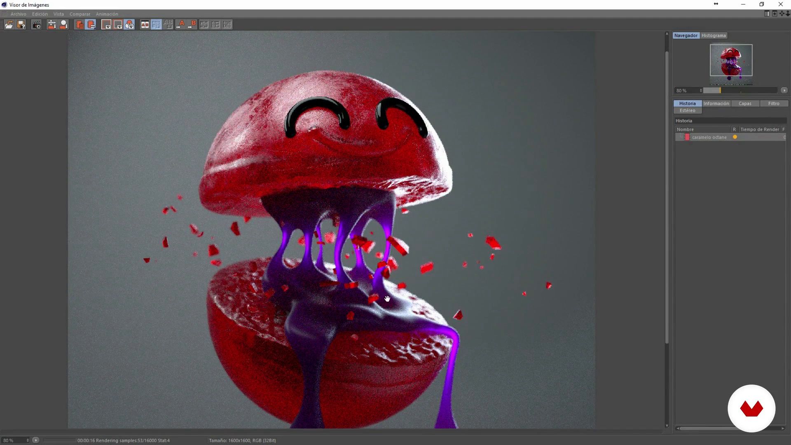791x445 pixels.
Task: Click the navigator zoom slider
Action: point(740,90)
